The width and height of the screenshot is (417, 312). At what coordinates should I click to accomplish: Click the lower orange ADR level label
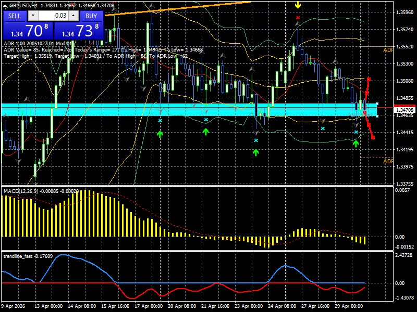point(388,161)
